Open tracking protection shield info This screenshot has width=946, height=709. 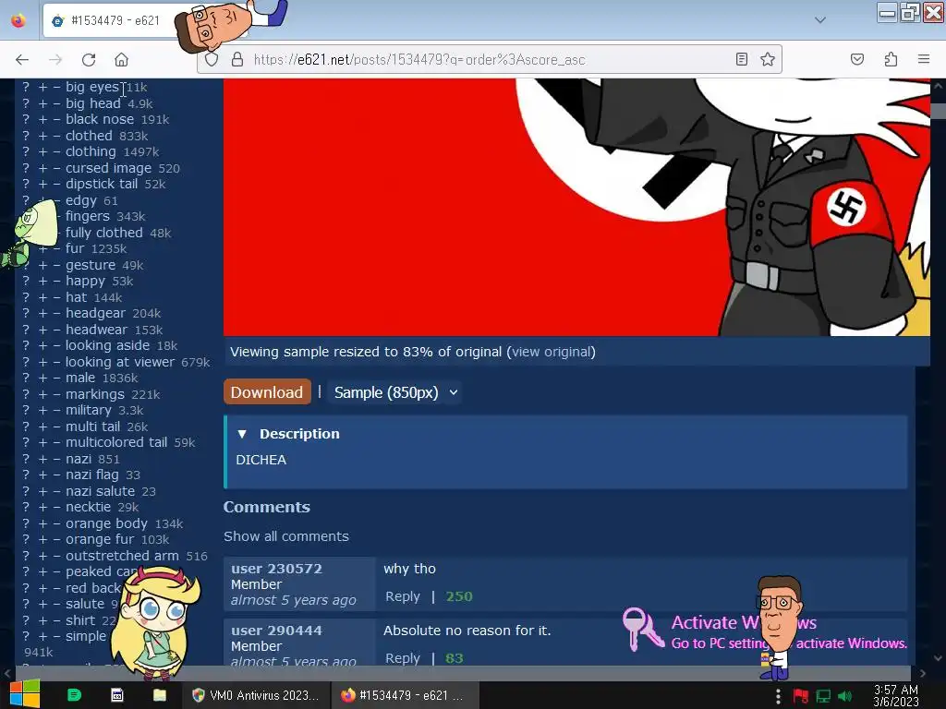coord(212,60)
